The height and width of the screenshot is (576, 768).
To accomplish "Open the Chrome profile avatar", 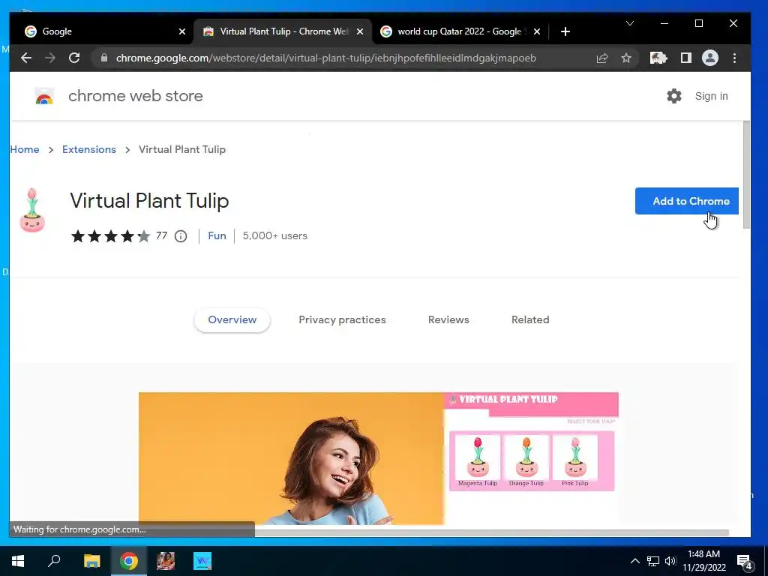I will [709, 58].
